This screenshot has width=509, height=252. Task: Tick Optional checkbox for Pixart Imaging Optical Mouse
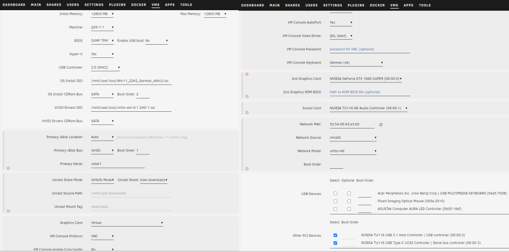click(x=349, y=201)
